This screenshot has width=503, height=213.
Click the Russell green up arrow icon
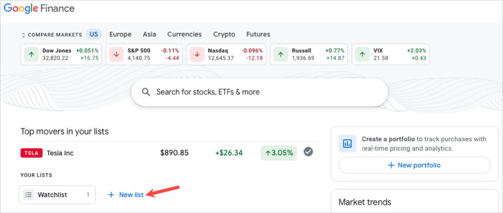tap(281, 55)
